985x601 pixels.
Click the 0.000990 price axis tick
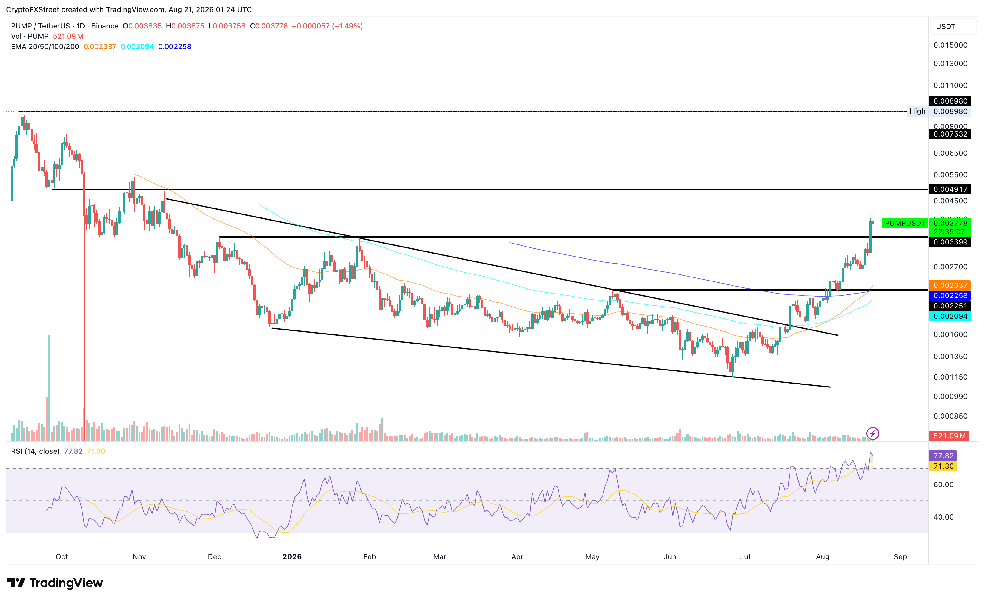pyautogui.click(x=950, y=397)
